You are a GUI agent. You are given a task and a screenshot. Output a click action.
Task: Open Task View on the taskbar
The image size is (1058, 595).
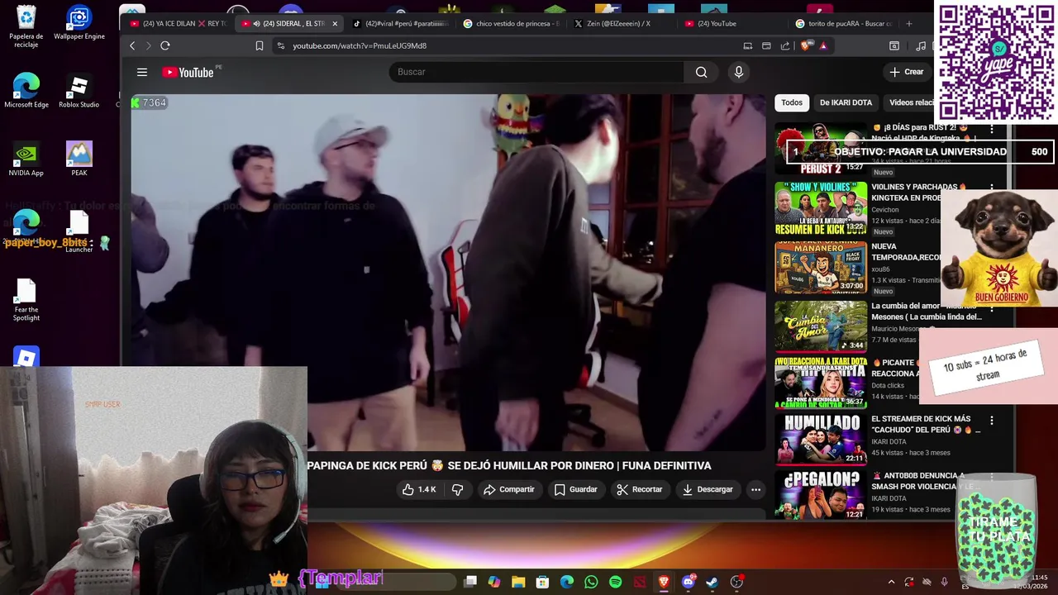point(470,582)
